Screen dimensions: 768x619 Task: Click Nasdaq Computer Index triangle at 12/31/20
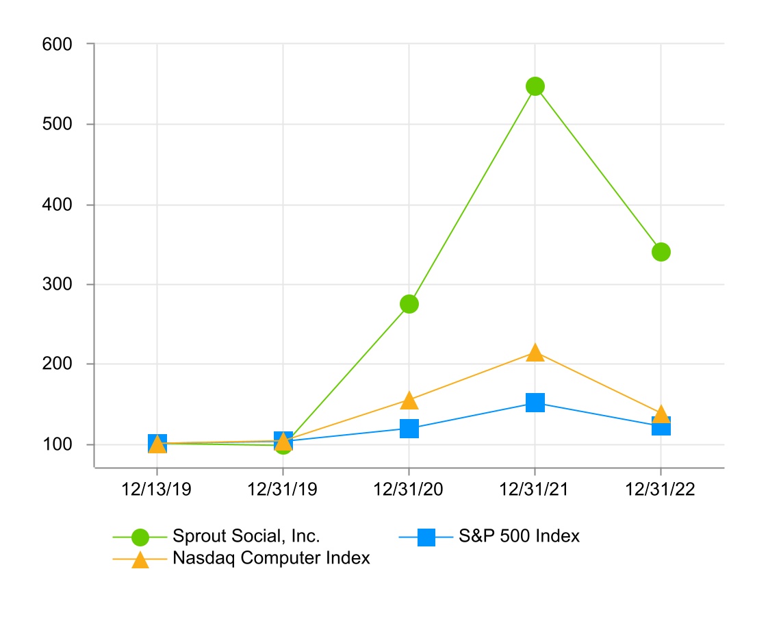click(x=409, y=400)
